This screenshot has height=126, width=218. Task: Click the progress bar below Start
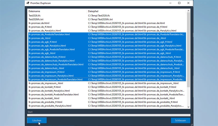[x=109, y=115]
